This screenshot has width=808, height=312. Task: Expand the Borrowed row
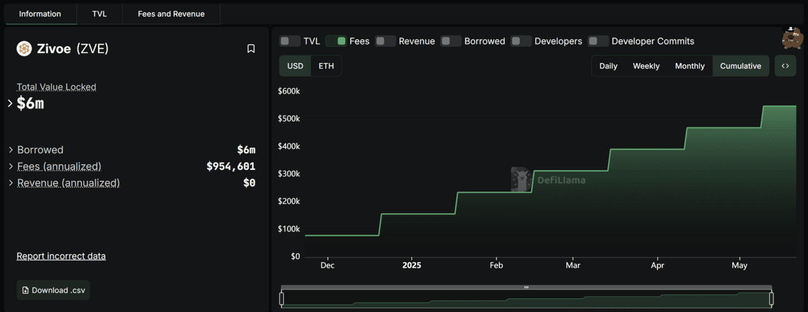click(11, 150)
